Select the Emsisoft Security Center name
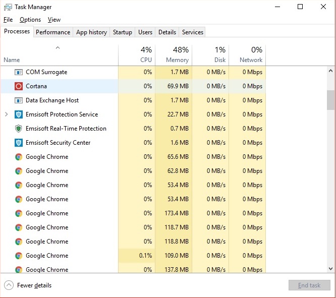The image size is (336, 298). 58,143
